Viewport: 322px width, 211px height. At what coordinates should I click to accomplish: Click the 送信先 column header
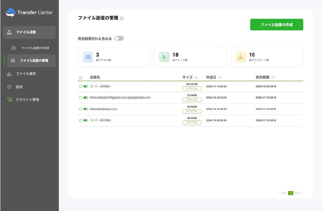pyautogui.click(x=95, y=78)
